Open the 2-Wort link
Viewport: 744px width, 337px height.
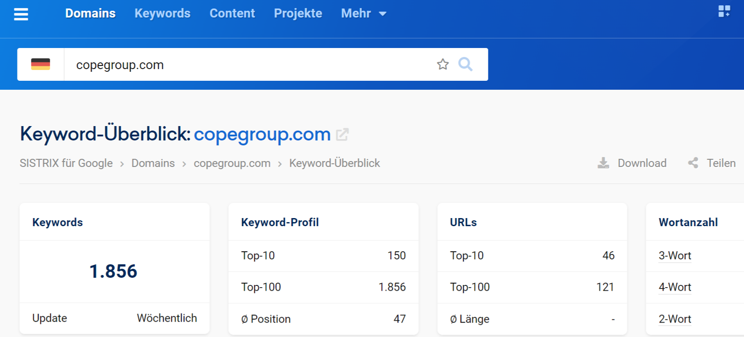coord(675,319)
